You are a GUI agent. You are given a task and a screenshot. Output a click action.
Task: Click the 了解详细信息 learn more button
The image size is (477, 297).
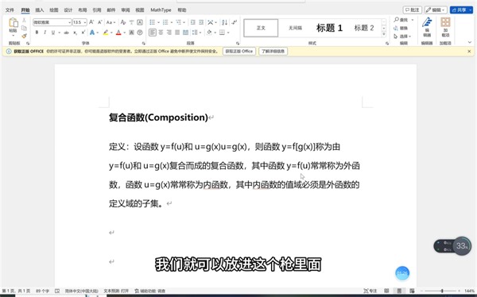click(273, 51)
